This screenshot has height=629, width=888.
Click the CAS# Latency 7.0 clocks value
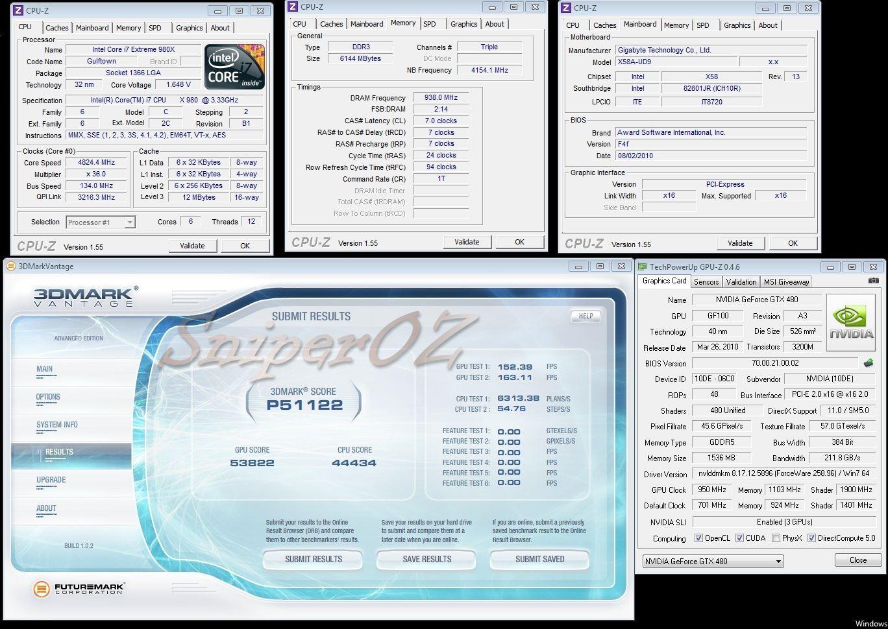(441, 121)
